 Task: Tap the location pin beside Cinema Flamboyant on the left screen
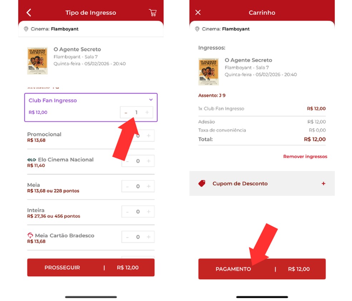(x=26, y=29)
